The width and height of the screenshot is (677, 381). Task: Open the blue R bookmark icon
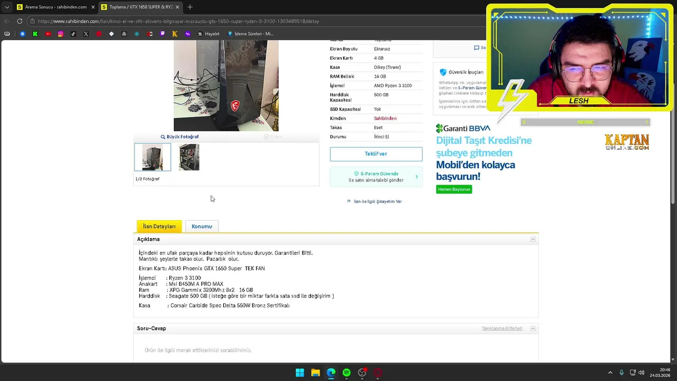click(x=22, y=34)
